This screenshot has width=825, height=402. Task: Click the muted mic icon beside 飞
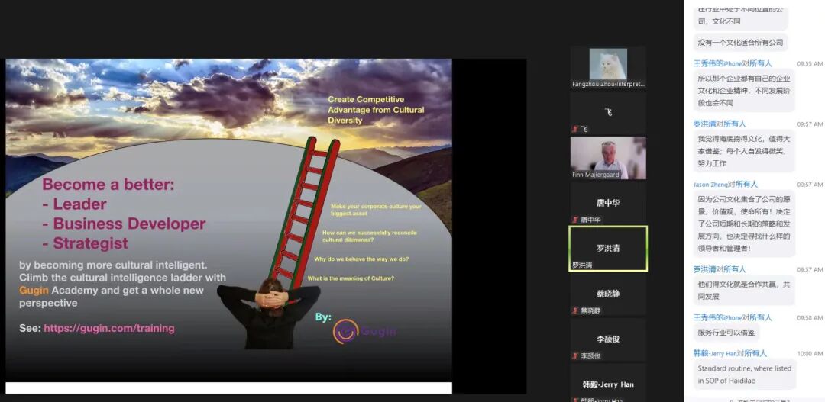point(576,129)
